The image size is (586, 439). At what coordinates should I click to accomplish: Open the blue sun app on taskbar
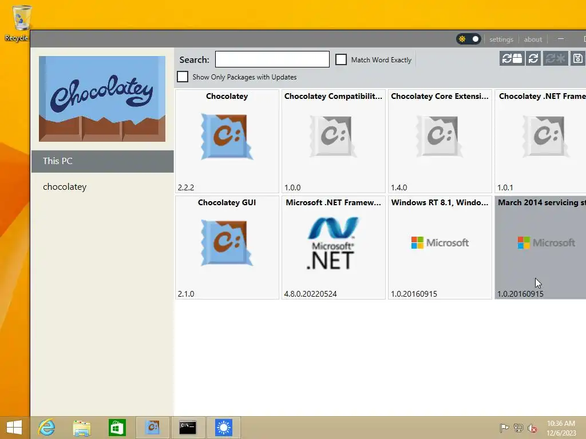point(224,428)
